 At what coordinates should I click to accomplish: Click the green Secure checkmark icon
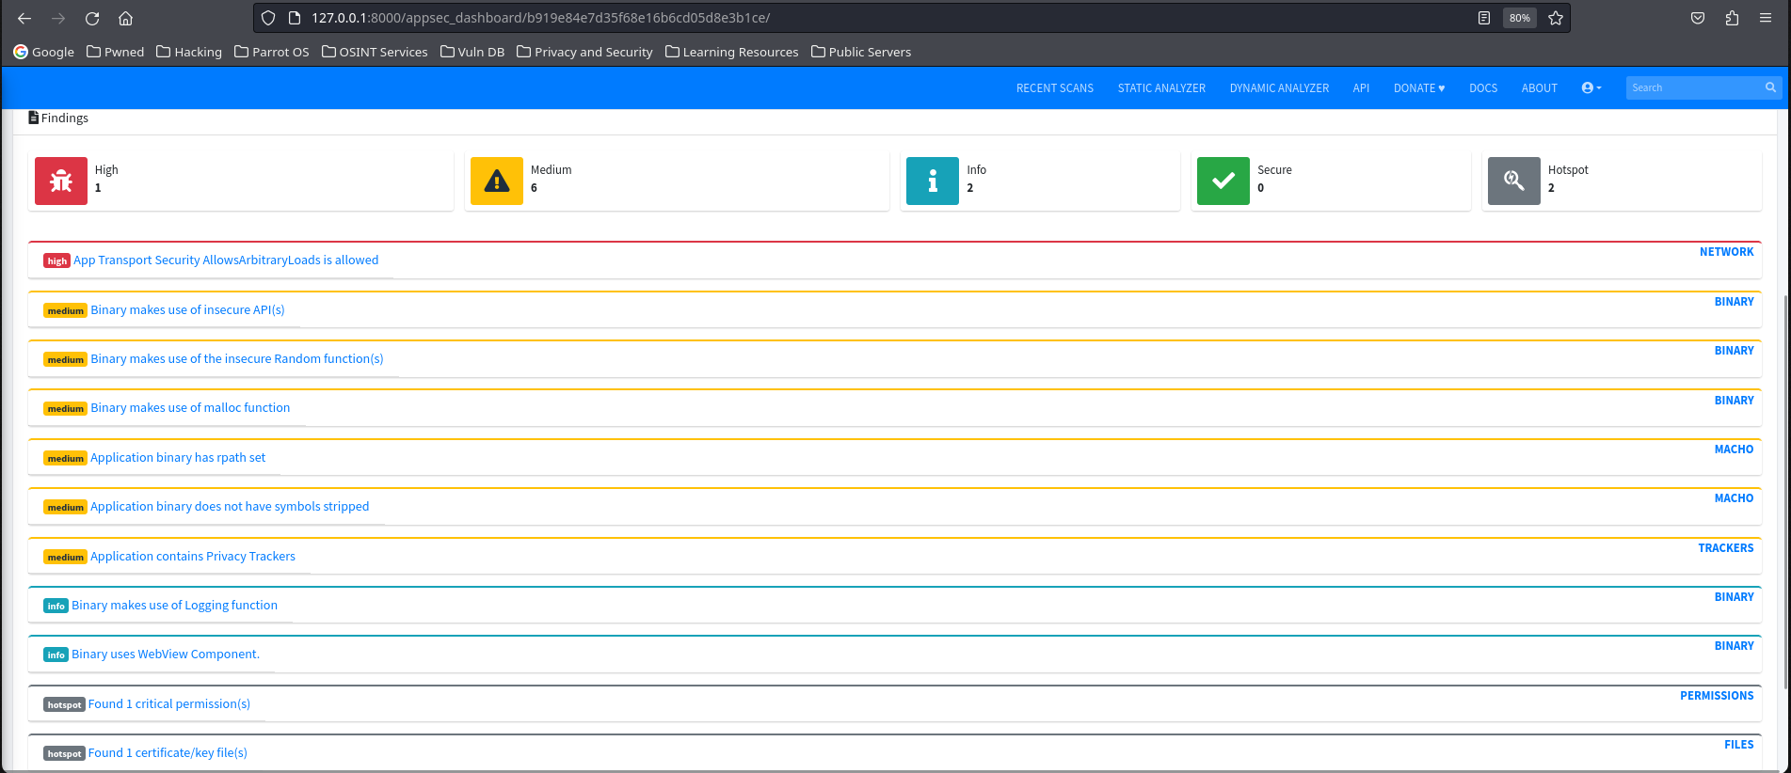pos(1223,181)
